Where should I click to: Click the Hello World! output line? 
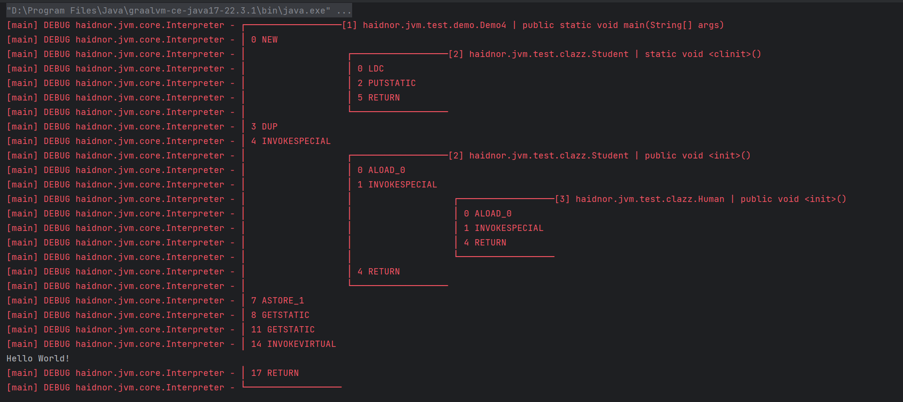38,359
